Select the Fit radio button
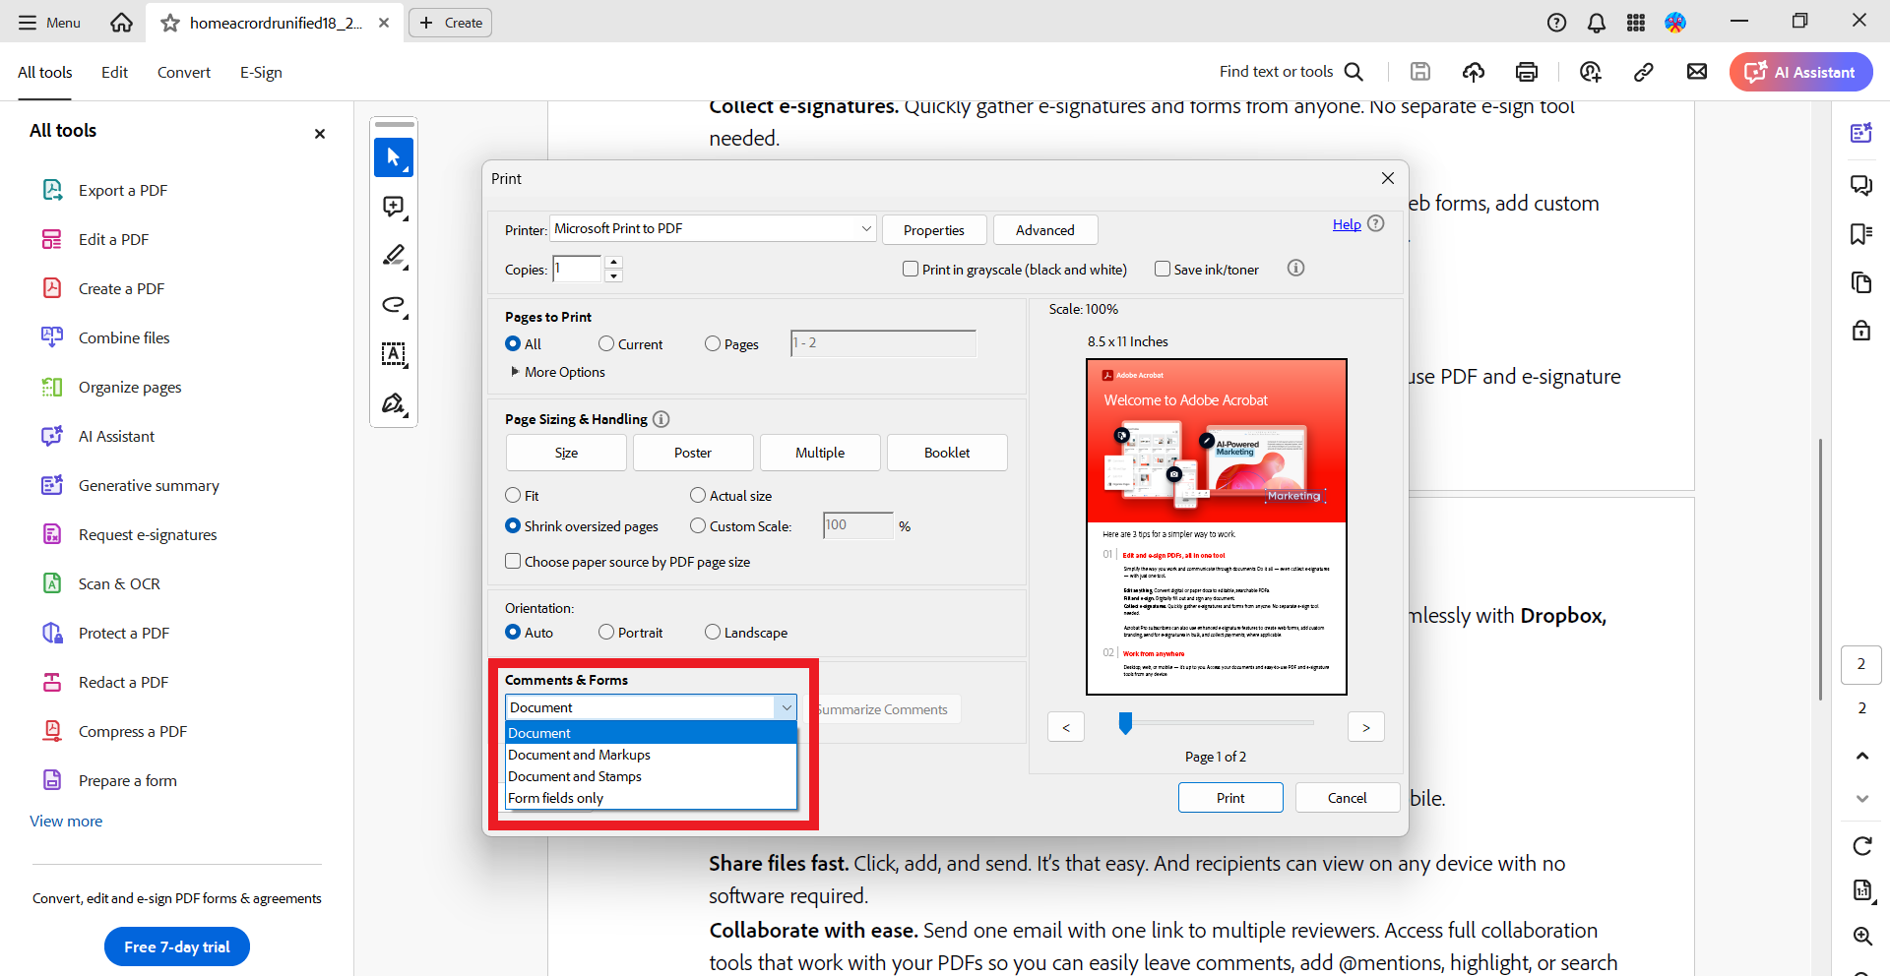The image size is (1890, 976). tap(513, 495)
